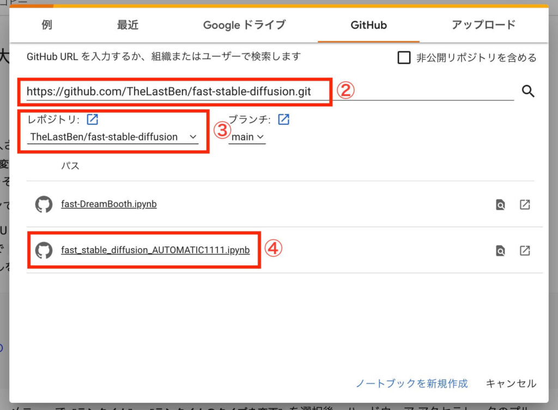
Task: Click the ブランチ: label
Action: click(250, 119)
